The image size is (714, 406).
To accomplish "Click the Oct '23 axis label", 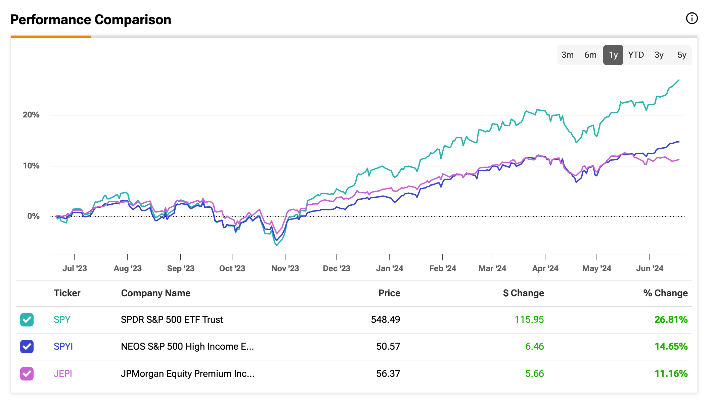I will (x=232, y=269).
